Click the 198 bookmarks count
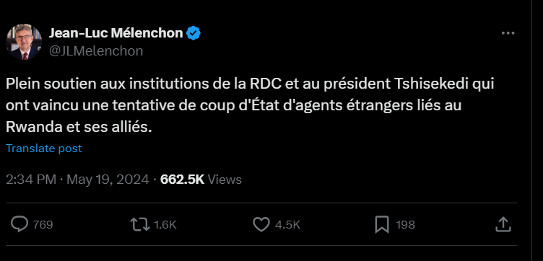Screen dimensions: 543x261 coord(406,225)
